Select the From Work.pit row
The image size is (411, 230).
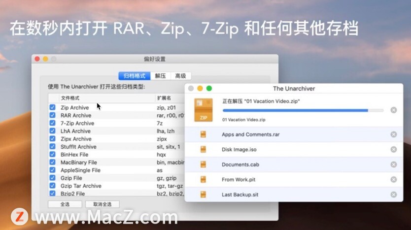(294, 179)
